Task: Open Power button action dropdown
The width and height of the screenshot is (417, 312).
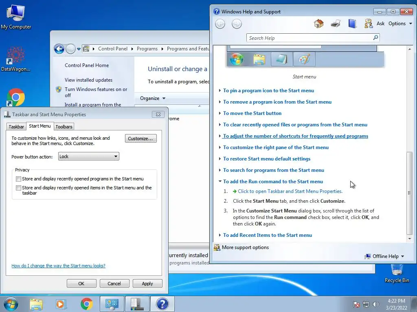Action: [x=88, y=156]
